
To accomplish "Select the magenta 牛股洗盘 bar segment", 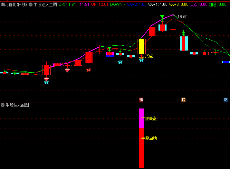I will [141, 118].
